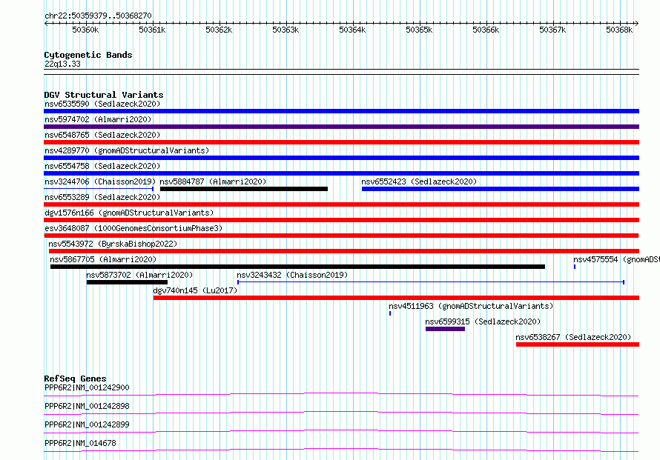
Task: Click the ruler's left scroll arrow
Action: point(46,23)
